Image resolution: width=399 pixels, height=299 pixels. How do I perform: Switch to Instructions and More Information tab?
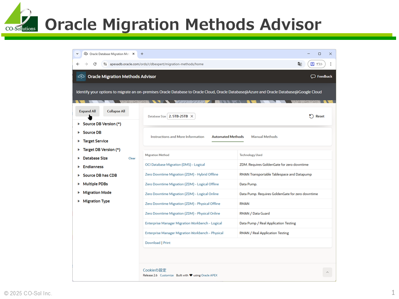point(177,137)
